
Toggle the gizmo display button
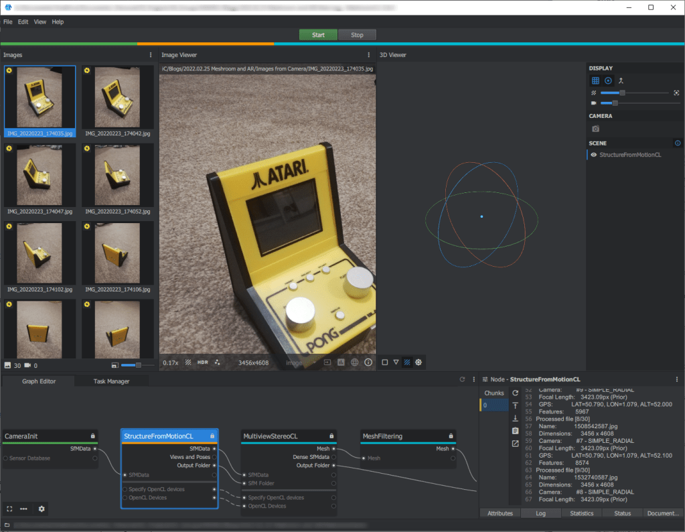(608, 80)
